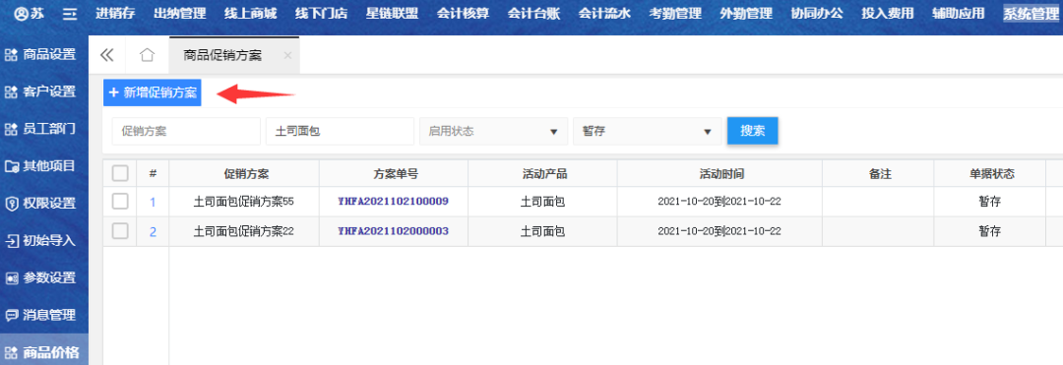Toggle the hamburger menu icon in header
Image resolution: width=1063 pixels, height=365 pixels.
tap(70, 14)
